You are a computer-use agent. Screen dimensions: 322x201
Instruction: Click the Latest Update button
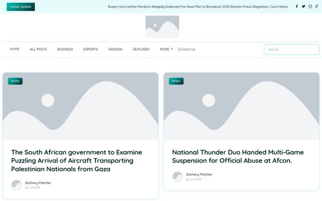21,7
